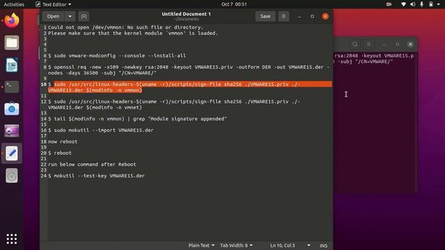Click the highlighted sign-file vmmon command
The height and width of the screenshot is (250, 445).
tap(190, 87)
